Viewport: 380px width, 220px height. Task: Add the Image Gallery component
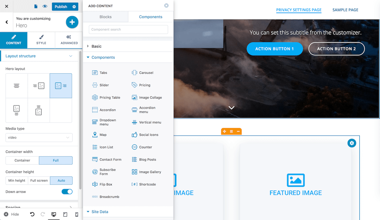click(146, 172)
